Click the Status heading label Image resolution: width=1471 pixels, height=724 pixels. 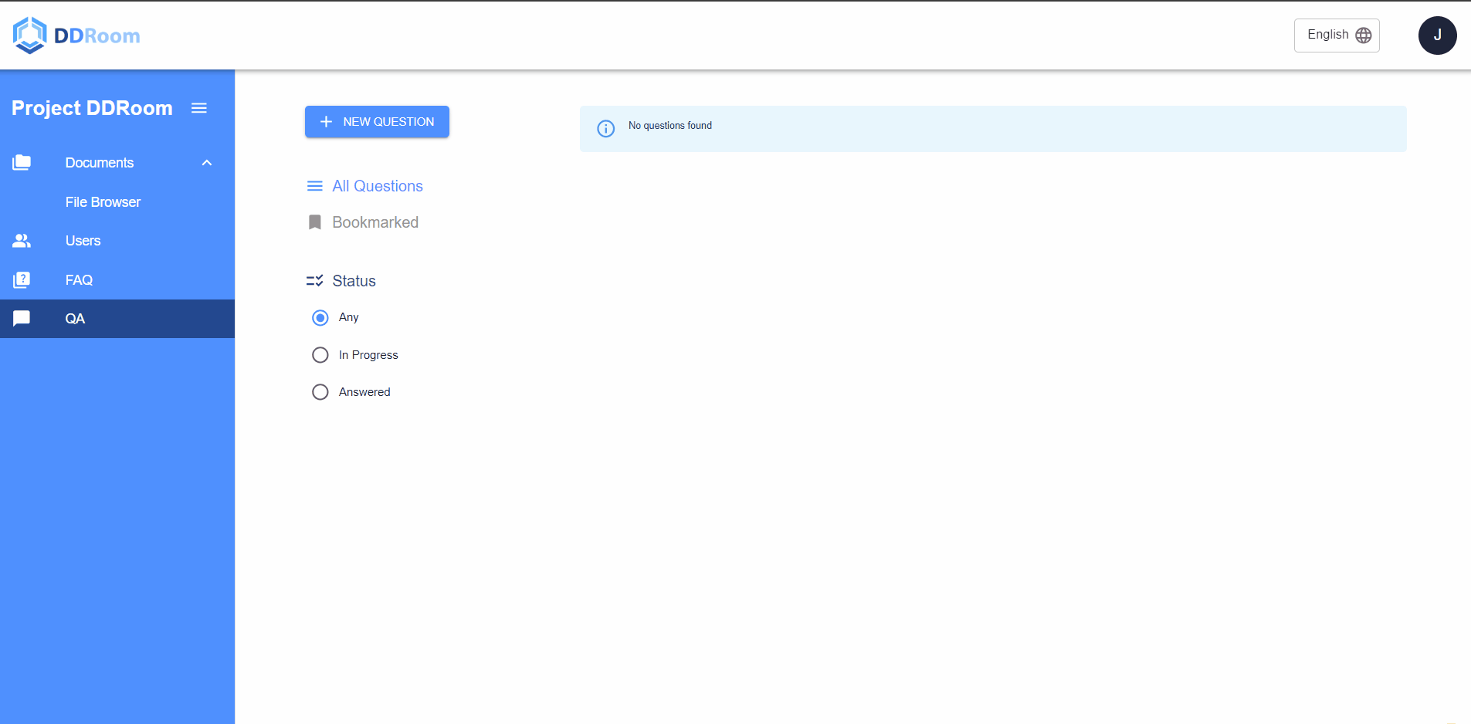[354, 281]
